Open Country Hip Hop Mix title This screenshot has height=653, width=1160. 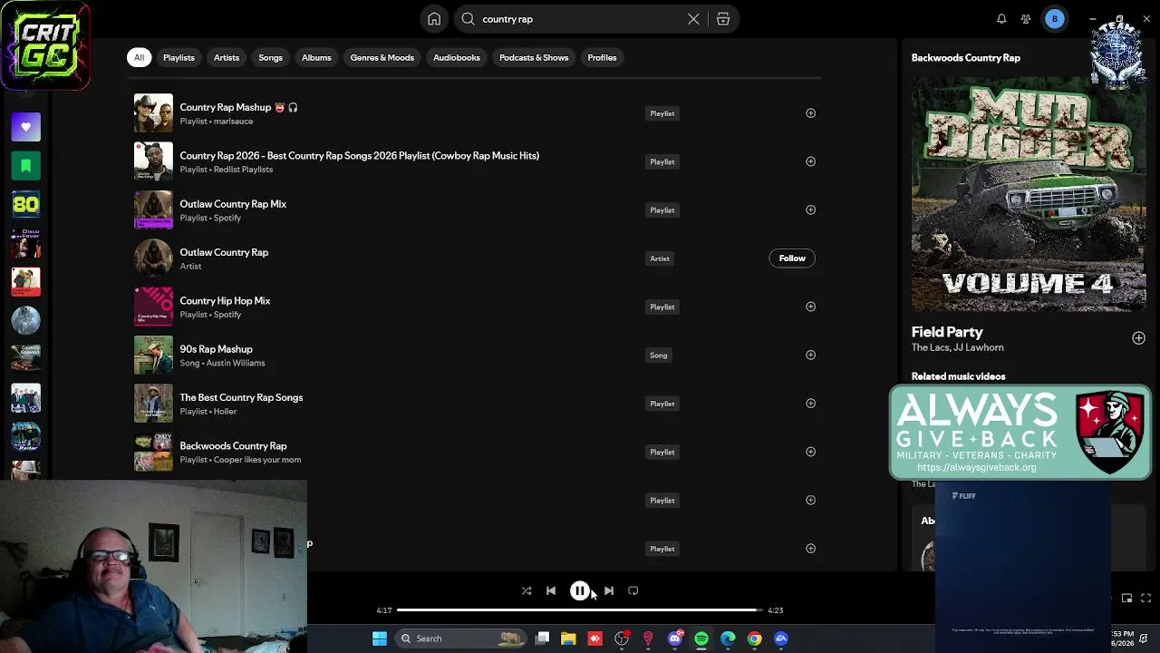[x=225, y=301]
